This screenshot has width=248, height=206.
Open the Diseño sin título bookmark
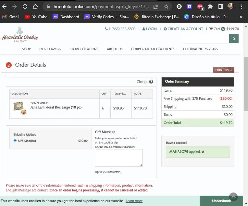pyautogui.click(x=206, y=17)
